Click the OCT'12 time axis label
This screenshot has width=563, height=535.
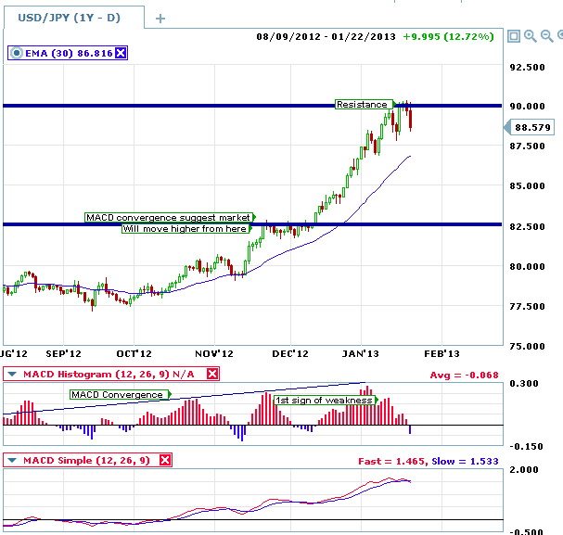tap(134, 354)
